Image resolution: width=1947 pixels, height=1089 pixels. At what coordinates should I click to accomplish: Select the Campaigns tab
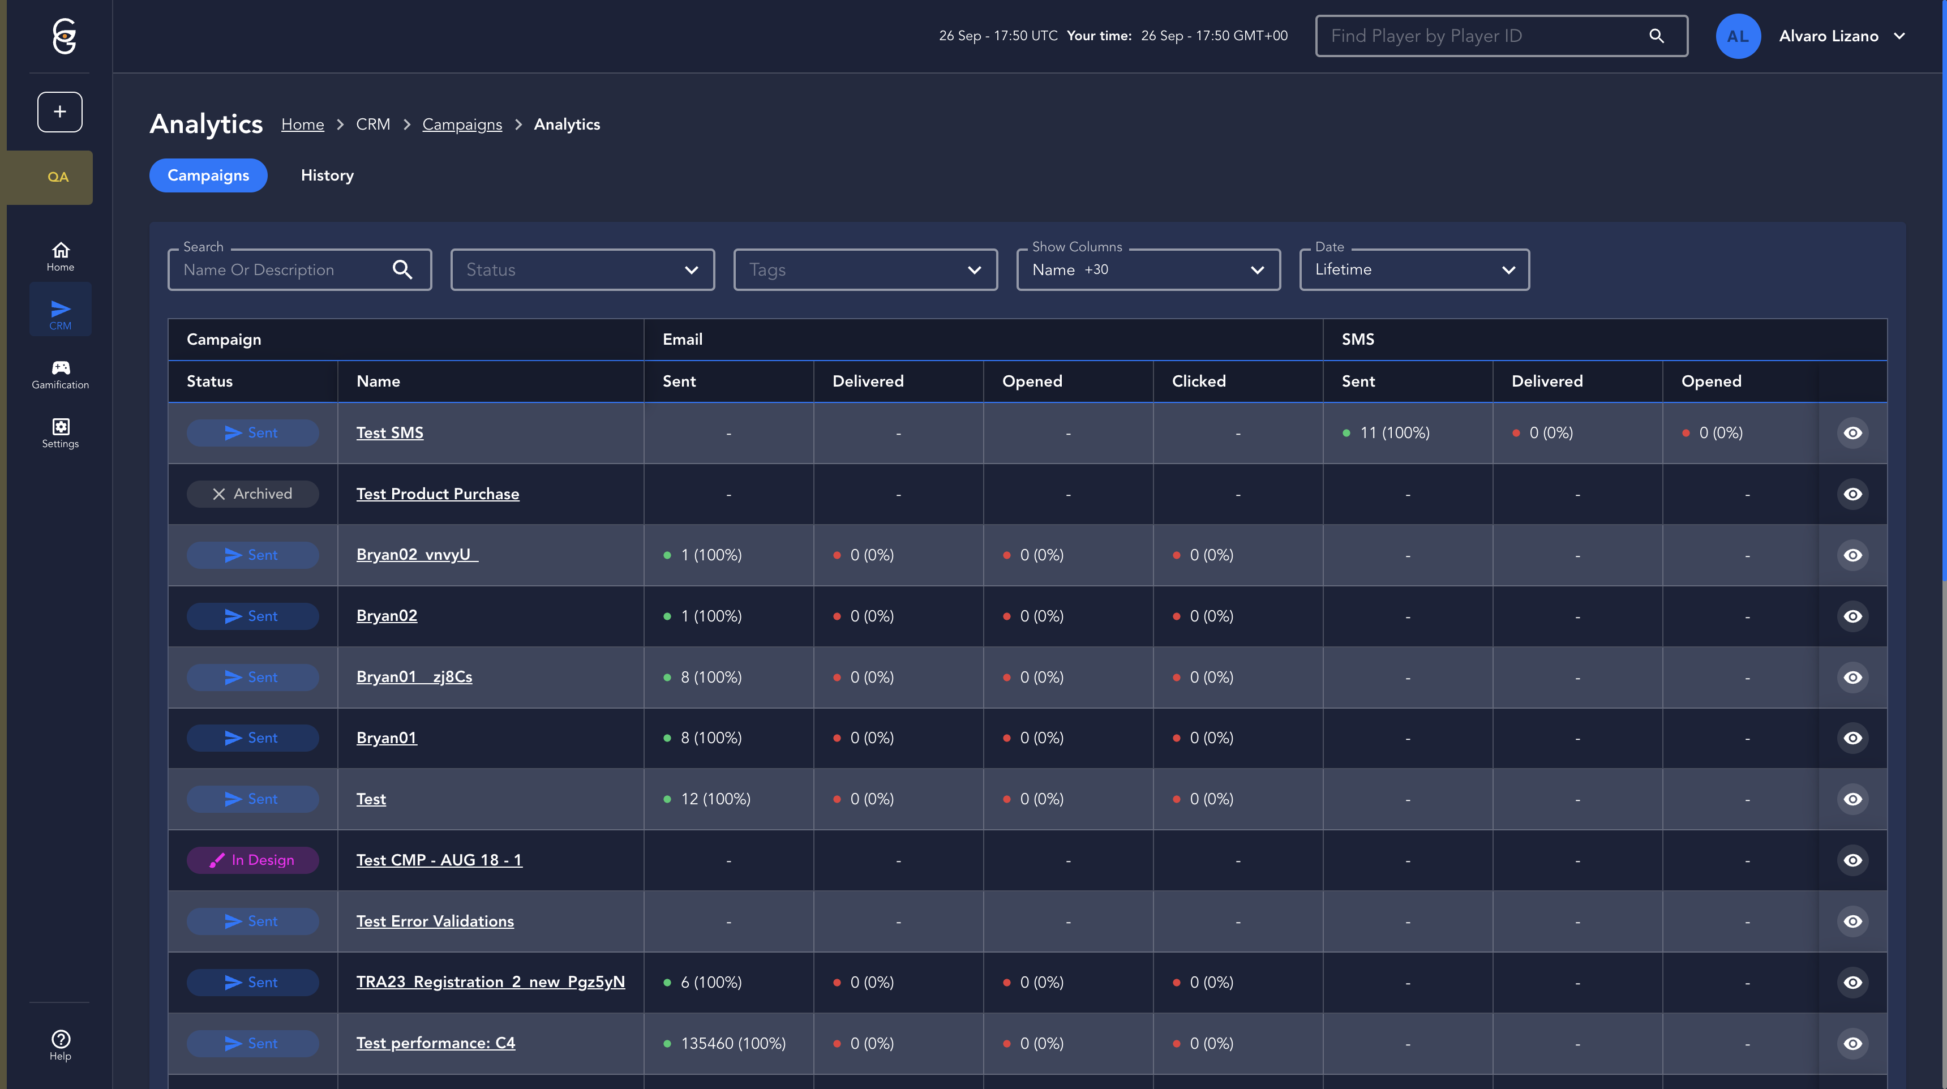point(208,175)
